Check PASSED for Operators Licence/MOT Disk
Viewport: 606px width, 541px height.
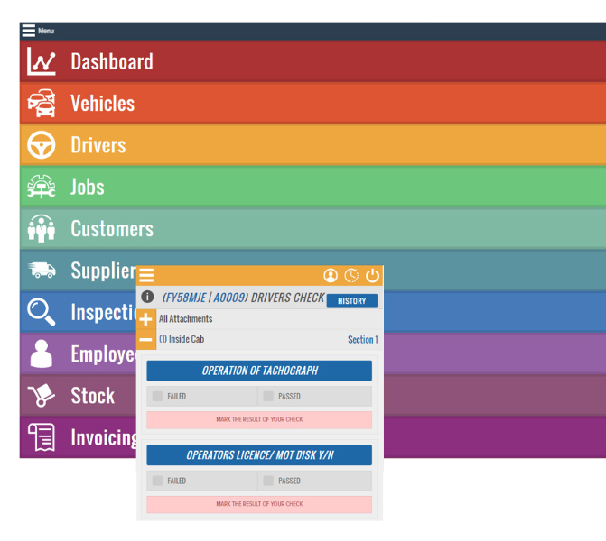pos(268,481)
